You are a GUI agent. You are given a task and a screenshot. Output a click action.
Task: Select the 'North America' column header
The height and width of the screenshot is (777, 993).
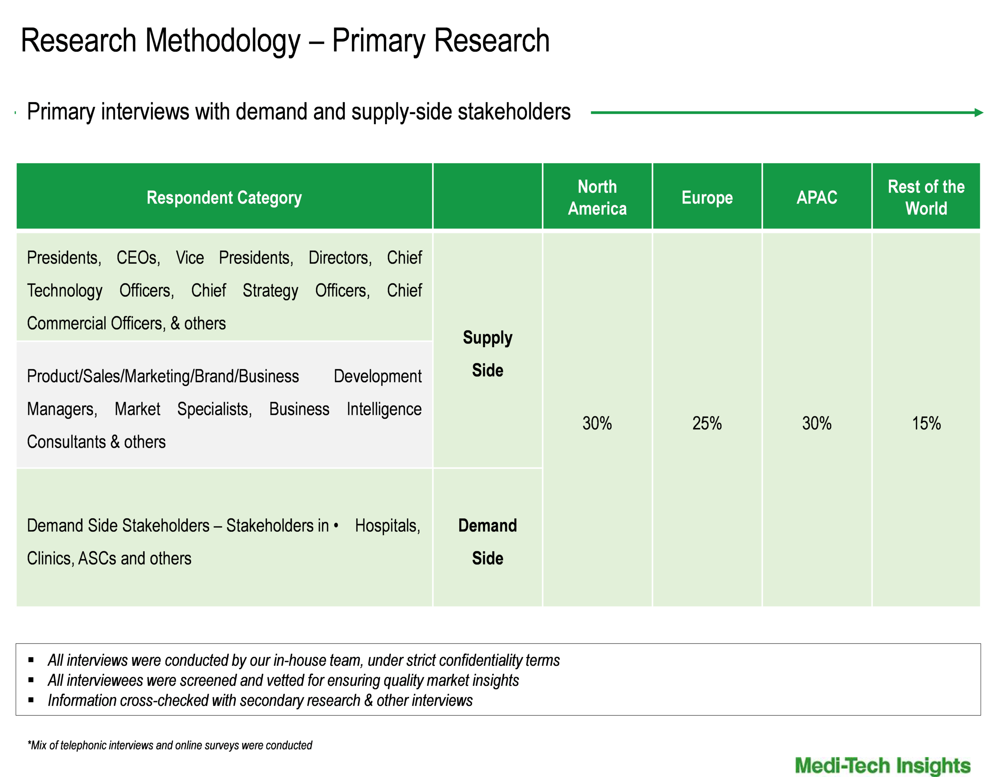597,197
